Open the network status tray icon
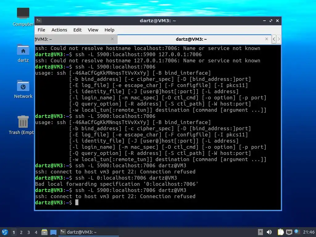The height and width of the screenshot is (237, 316). [289, 232]
